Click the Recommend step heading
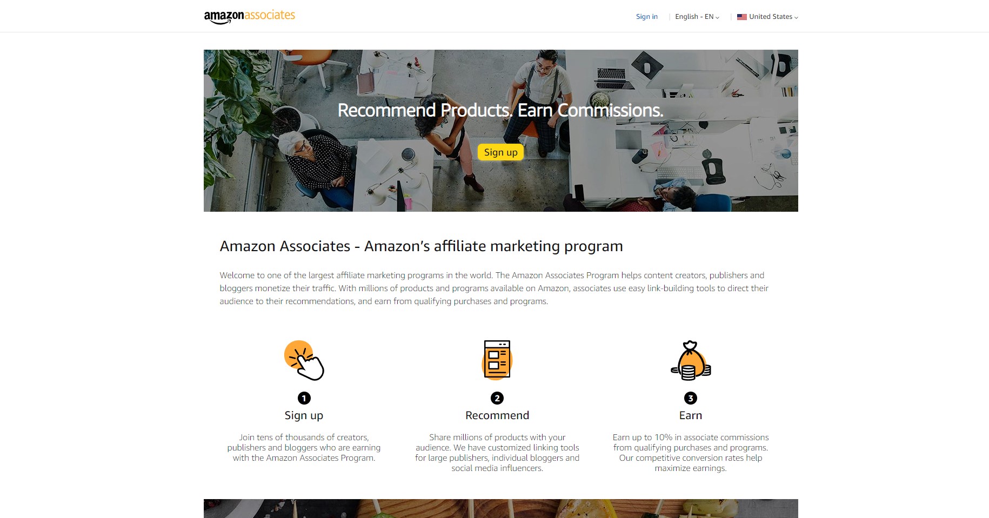Image resolution: width=989 pixels, height=518 pixels. pos(497,415)
